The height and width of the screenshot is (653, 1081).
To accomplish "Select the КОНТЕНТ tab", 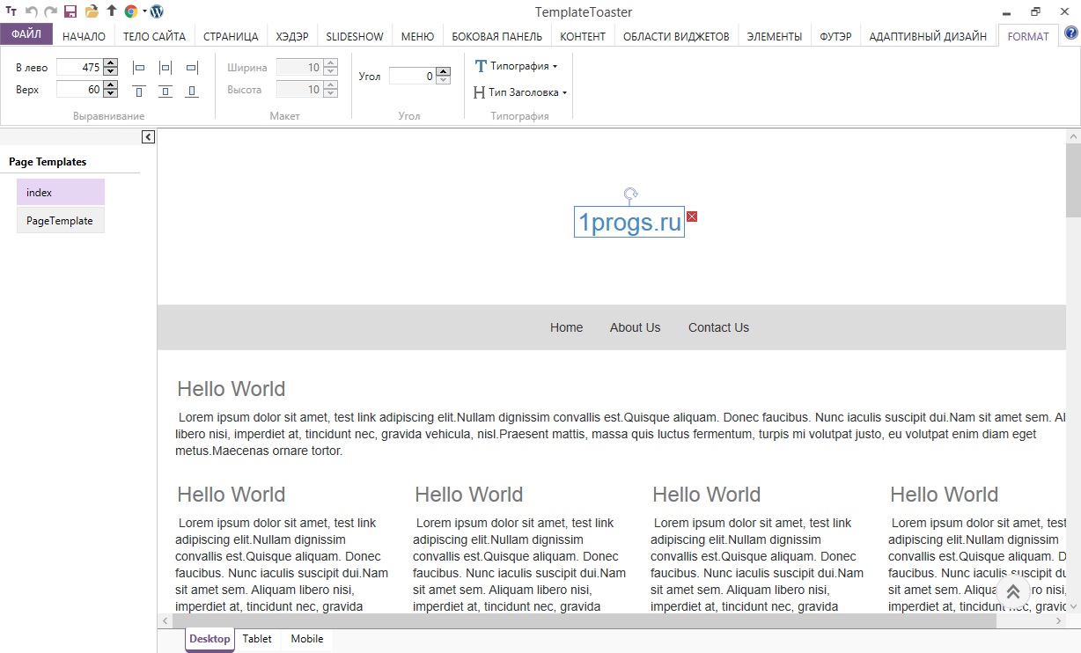I will (583, 36).
